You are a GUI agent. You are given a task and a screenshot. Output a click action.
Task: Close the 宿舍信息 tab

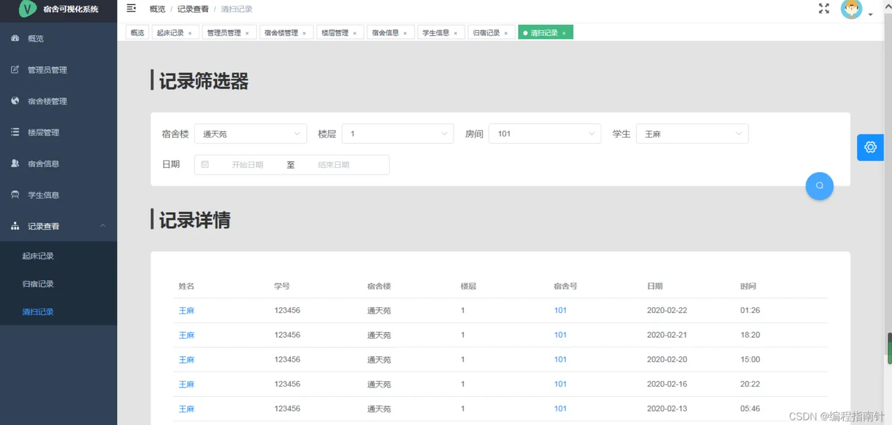pos(405,33)
